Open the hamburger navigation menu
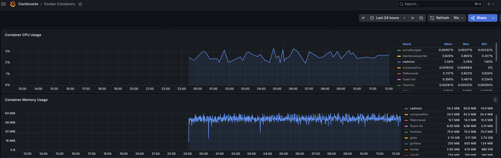Image resolution: width=501 pixels, height=158 pixels. (4, 4)
